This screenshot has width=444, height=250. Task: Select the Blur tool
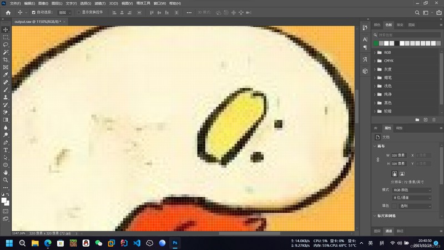[6, 127]
